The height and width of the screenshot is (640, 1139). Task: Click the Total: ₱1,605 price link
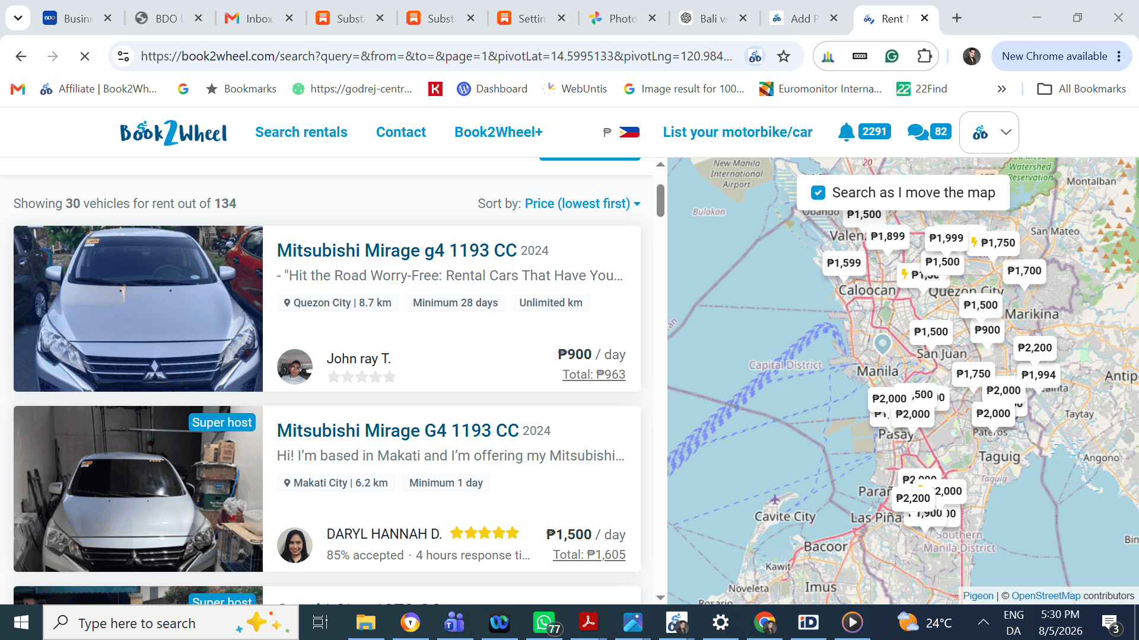(589, 555)
